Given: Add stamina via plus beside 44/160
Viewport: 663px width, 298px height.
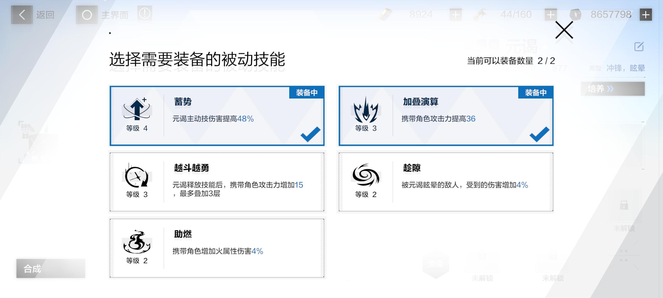Looking at the screenshot, I should tap(551, 15).
